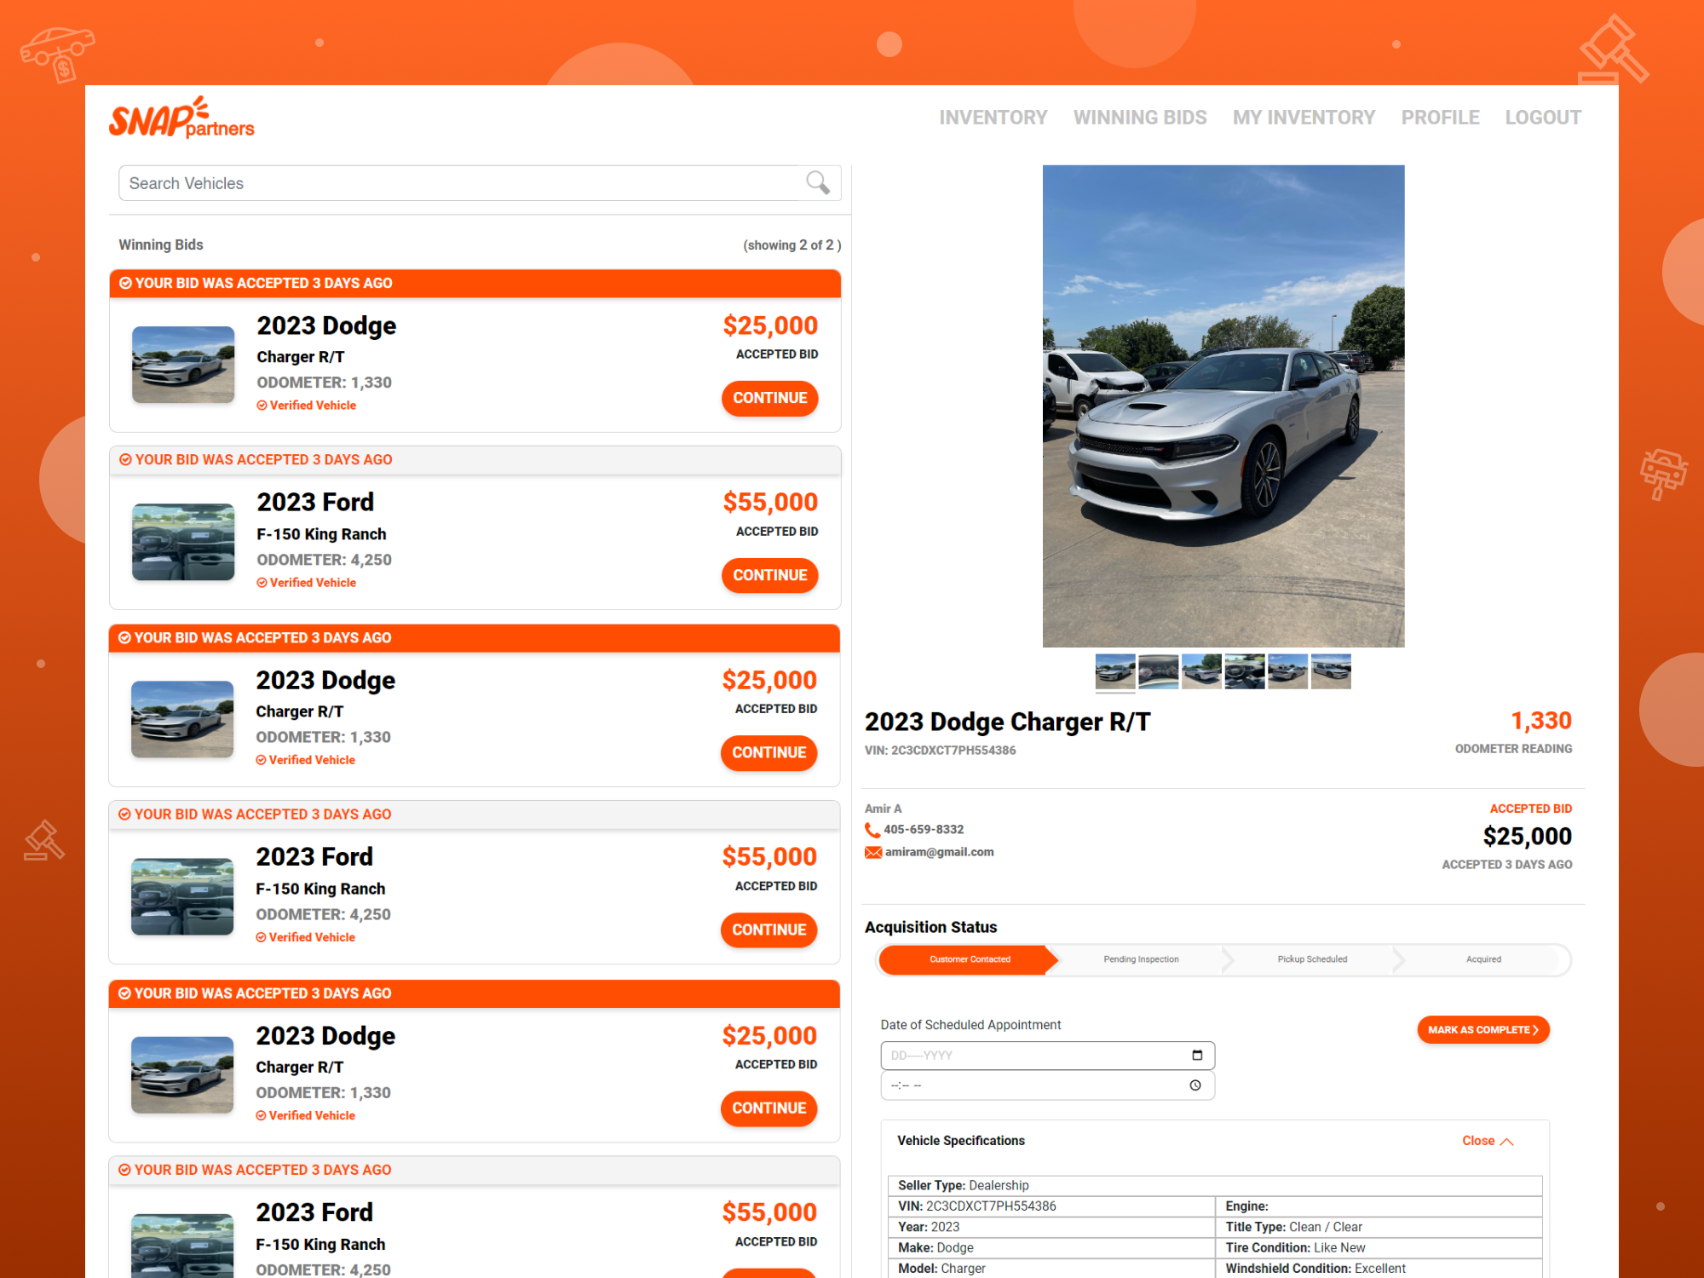Open the clock picker in time field

[x=1195, y=1085]
